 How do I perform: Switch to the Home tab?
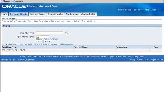click(4, 14)
